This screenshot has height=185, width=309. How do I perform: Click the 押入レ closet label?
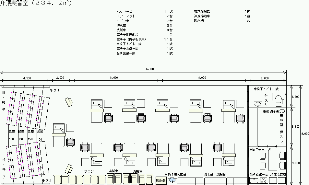[282, 137]
